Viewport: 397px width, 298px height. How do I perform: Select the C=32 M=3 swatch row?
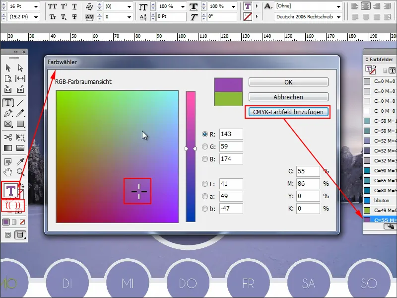[x=380, y=160]
